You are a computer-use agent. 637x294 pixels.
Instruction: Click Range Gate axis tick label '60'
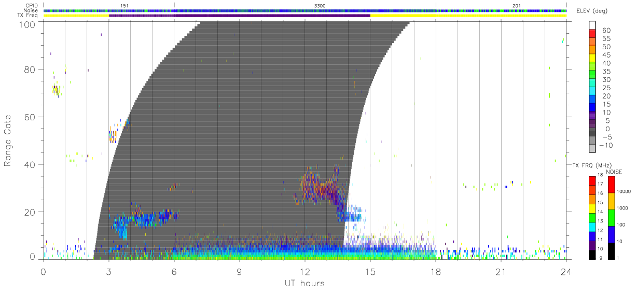click(x=31, y=117)
